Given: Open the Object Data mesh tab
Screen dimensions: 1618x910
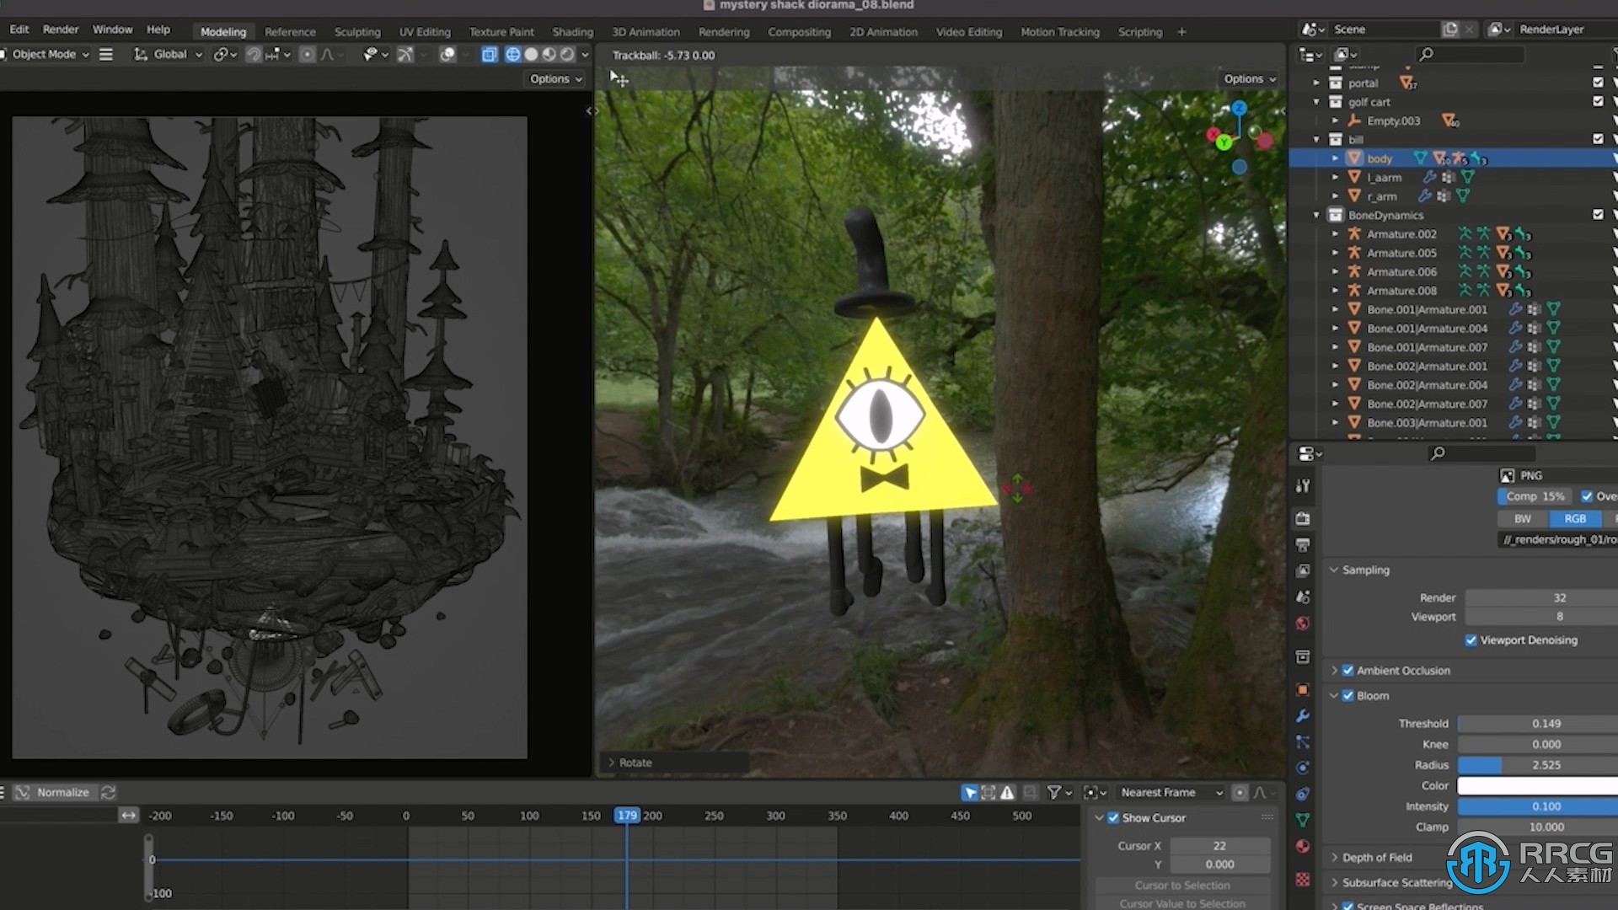Looking at the screenshot, I should coord(1303,820).
